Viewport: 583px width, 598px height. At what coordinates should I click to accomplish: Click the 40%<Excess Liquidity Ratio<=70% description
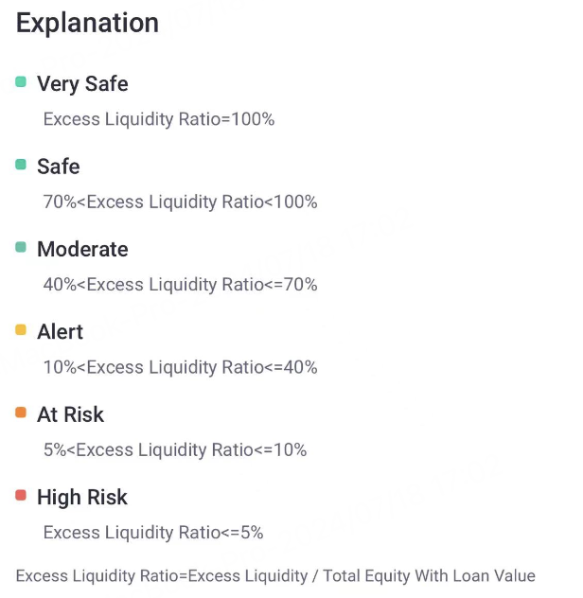(x=181, y=284)
